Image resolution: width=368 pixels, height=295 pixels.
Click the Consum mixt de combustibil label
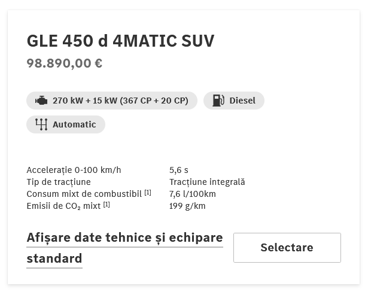[x=84, y=194]
